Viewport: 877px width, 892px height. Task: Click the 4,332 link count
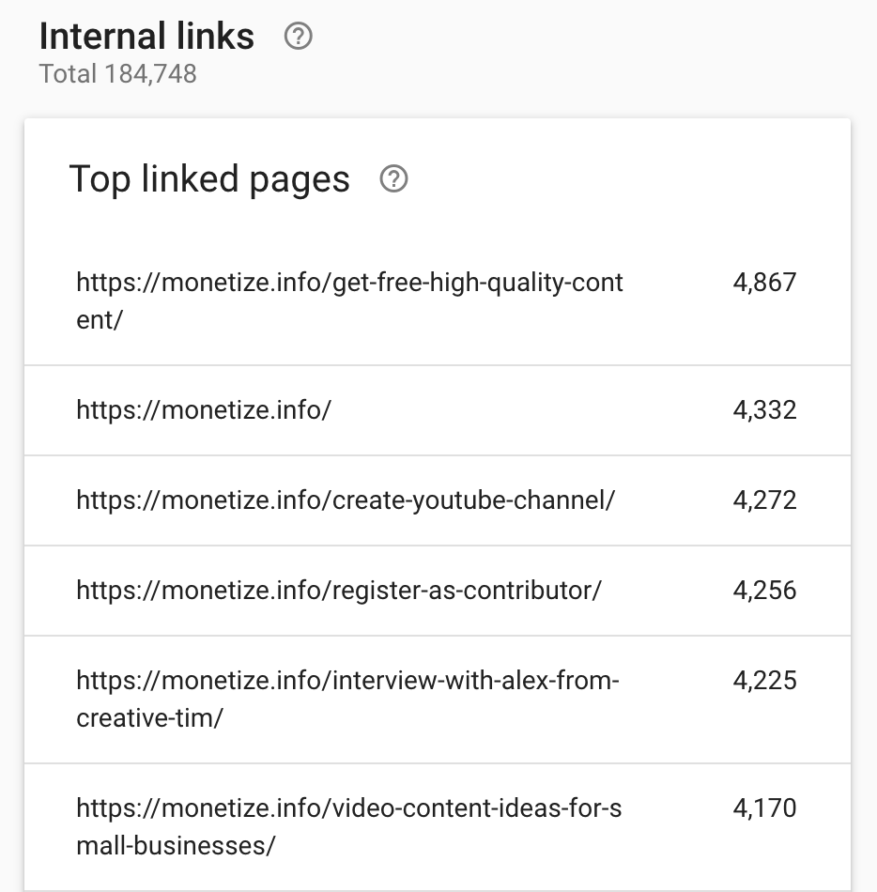pos(764,410)
